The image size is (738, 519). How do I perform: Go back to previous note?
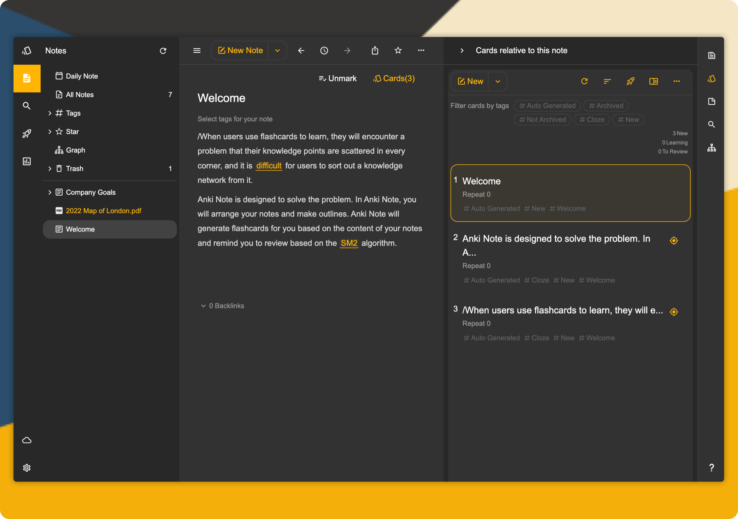point(301,50)
